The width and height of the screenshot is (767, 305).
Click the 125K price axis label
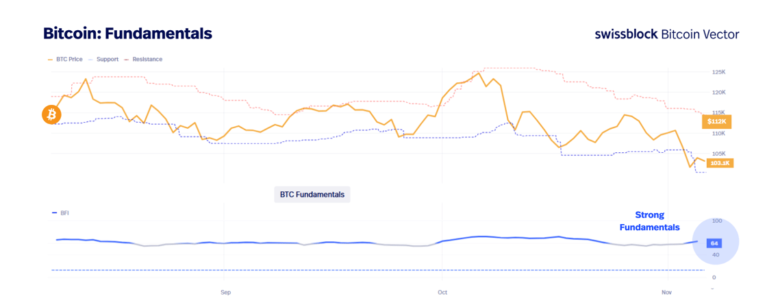pyautogui.click(x=719, y=72)
